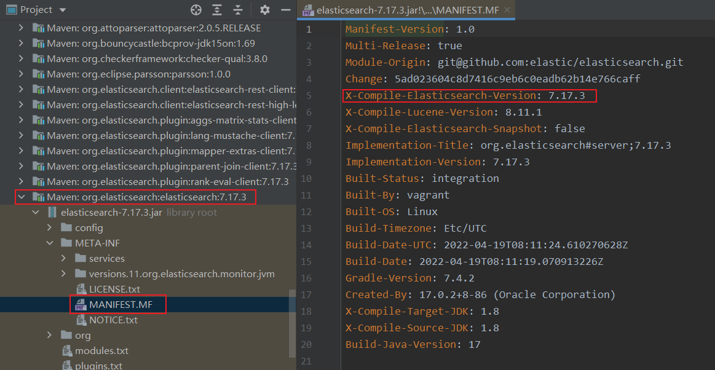Click the Manifest-Version: 1.0 line
The image size is (715, 370).
pyautogui.click(x=410, y=30)
